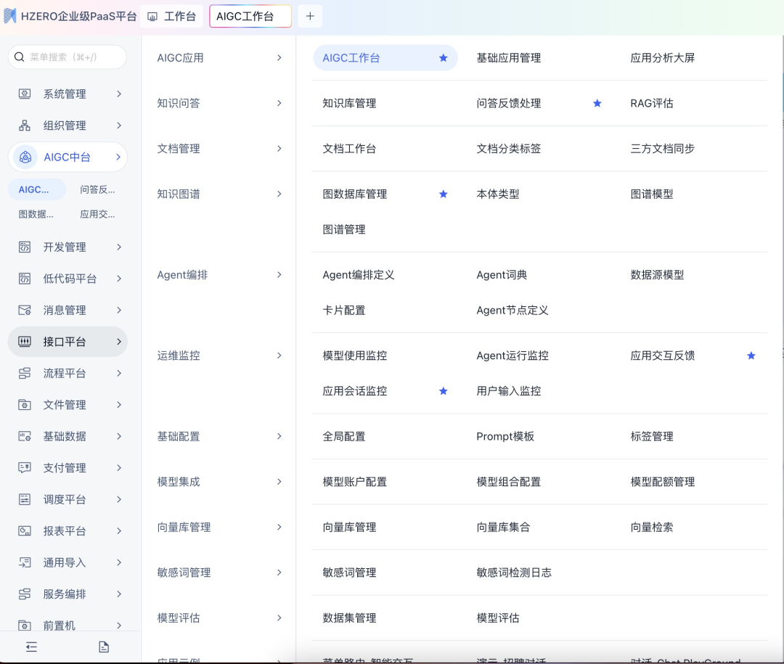
Task: Expand the 流程平台 sidebar chevron
Action: click(x=119, y=374)
